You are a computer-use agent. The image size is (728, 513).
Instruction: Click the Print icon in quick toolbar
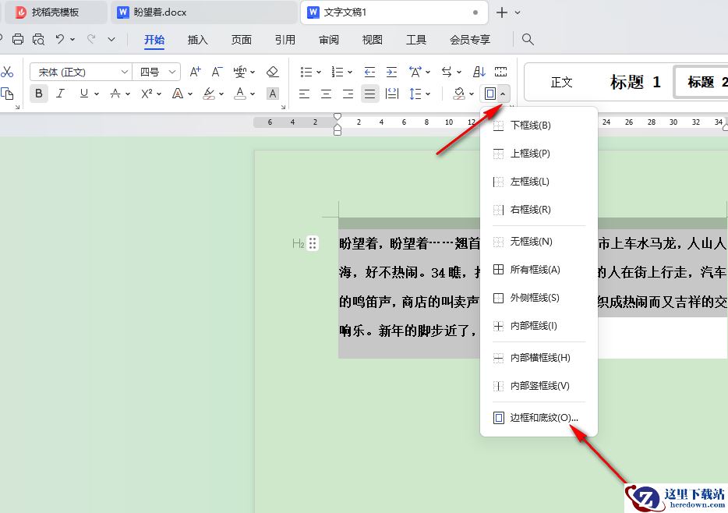[x=18, y=39]
